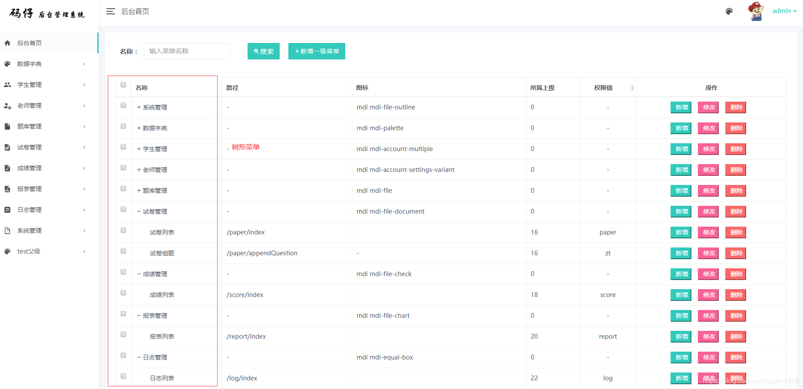
Task: Open the 试卷管理 sidebar menu
Action: [x=49, y=147]
